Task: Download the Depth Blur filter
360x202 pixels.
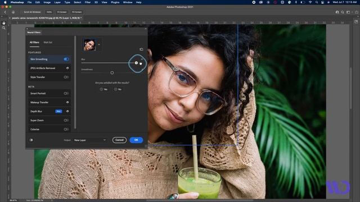Action: point(67,111)
